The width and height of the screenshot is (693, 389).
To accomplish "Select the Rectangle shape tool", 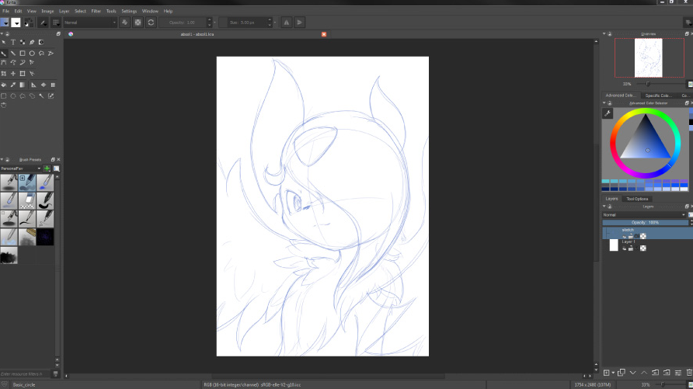I will click(23, 54).
